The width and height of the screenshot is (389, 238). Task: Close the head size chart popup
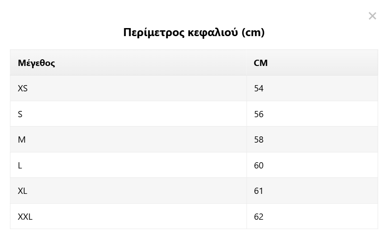click(x=372, y=16)
